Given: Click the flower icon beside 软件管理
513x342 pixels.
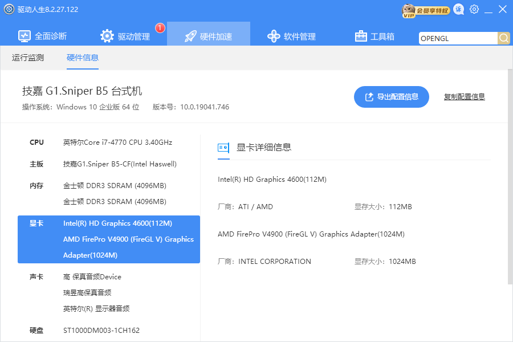Looking at the screenshot, I should pos(274,36).
